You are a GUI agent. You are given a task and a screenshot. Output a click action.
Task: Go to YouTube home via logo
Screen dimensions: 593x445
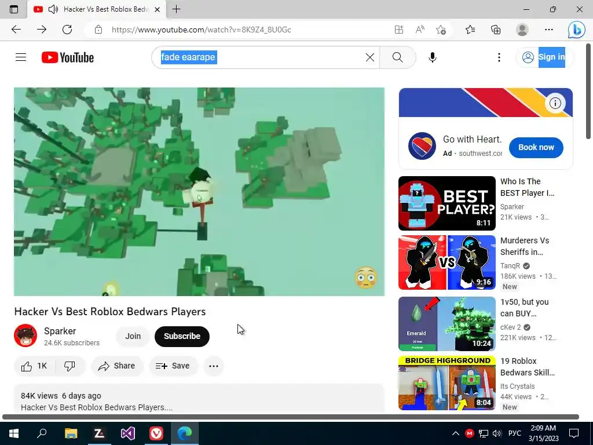pos(68,57)
